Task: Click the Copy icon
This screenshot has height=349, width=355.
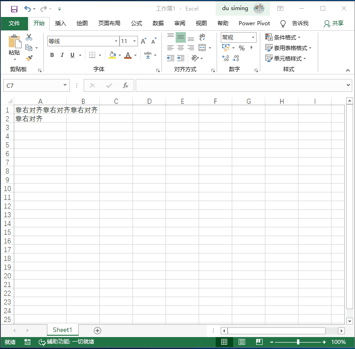Action: coord(29,48)
